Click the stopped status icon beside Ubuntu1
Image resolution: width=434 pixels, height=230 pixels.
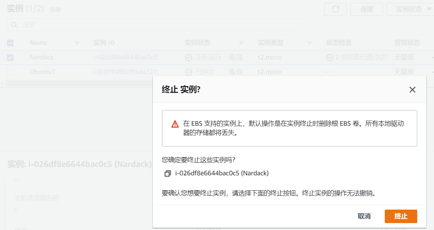click(x=188, y=72)
